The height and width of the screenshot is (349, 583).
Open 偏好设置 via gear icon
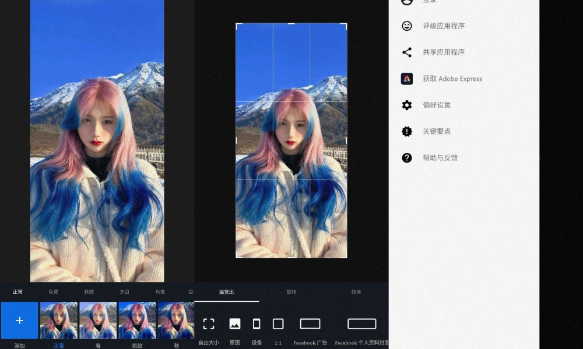pyautogui.click(x=407, y=105)
